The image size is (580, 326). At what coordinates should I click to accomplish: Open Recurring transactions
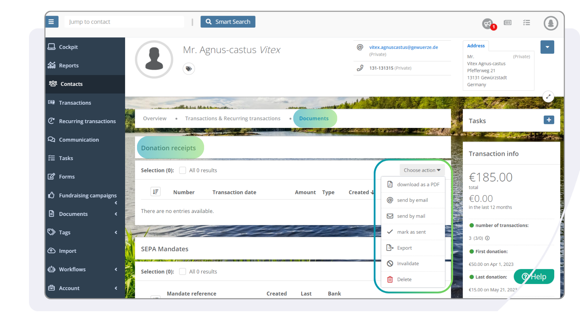coord(87,121)
